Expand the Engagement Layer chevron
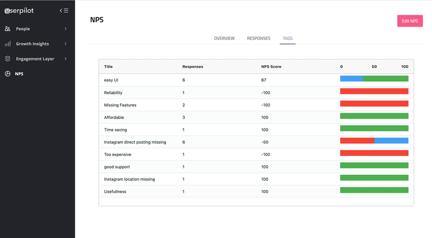Image resolution: width=432 pixels, height=238 pixels. tap(65, 59)
